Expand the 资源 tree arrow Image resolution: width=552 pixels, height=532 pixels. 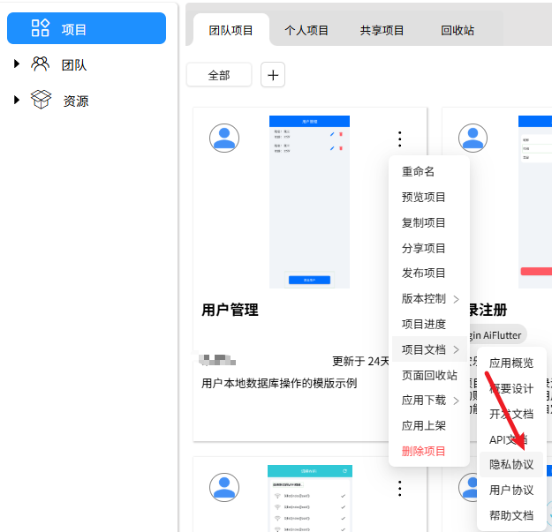pyautogui.click(x=16, y=100)
